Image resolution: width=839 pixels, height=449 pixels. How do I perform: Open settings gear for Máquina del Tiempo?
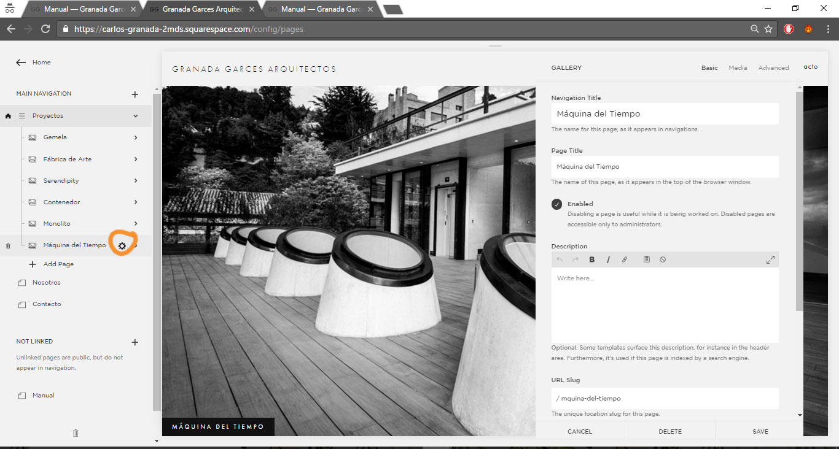point(122,245)
